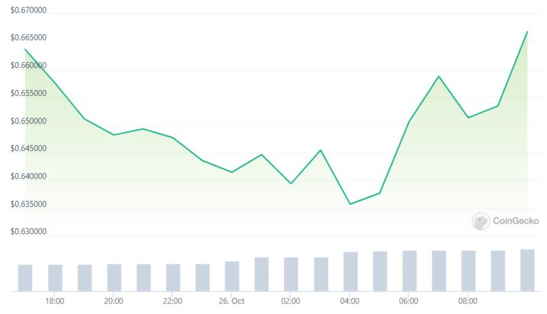This screenshot has height=314, width=547.
Task: Click the price line low near 04:00
Action: click(350, 204)
